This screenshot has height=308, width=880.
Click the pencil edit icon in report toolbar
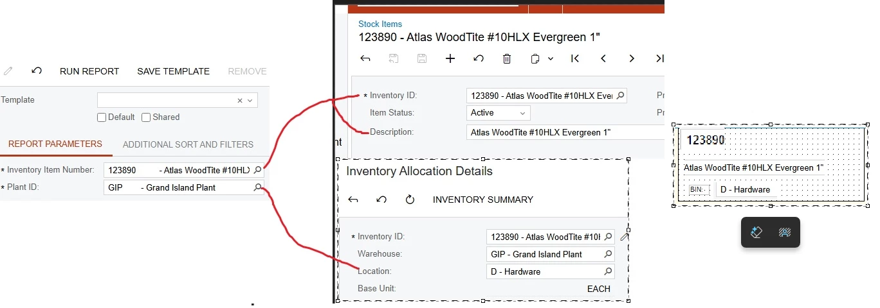point(8,71)
